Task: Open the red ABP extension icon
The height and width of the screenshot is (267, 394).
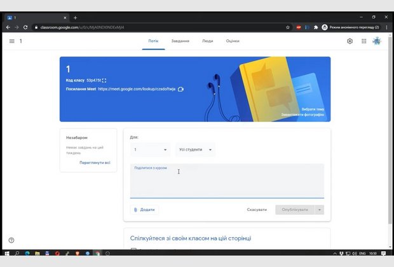Action: pyautogui.click(x=299, y=27)
